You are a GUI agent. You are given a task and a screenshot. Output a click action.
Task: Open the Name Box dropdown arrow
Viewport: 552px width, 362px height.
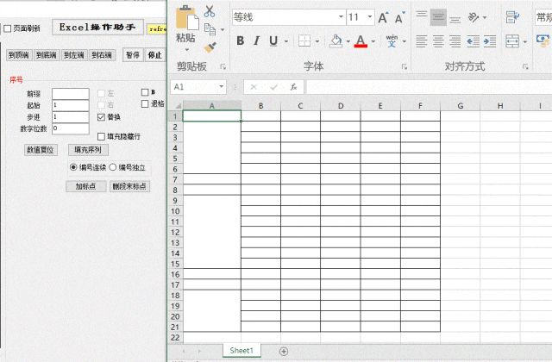221,86
